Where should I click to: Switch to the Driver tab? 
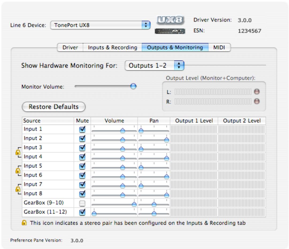(x=70, y=47)
